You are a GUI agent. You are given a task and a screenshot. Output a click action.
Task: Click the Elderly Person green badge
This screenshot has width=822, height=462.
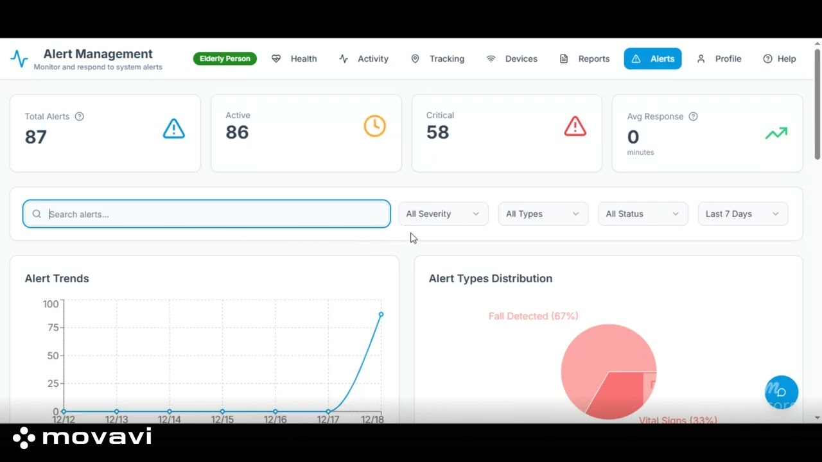225,58
